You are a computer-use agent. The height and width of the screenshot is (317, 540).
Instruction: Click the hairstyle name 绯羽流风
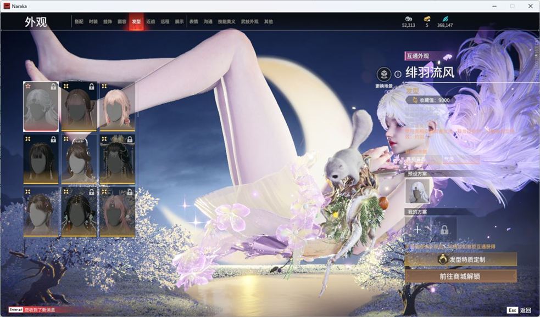tap(430, 72)
